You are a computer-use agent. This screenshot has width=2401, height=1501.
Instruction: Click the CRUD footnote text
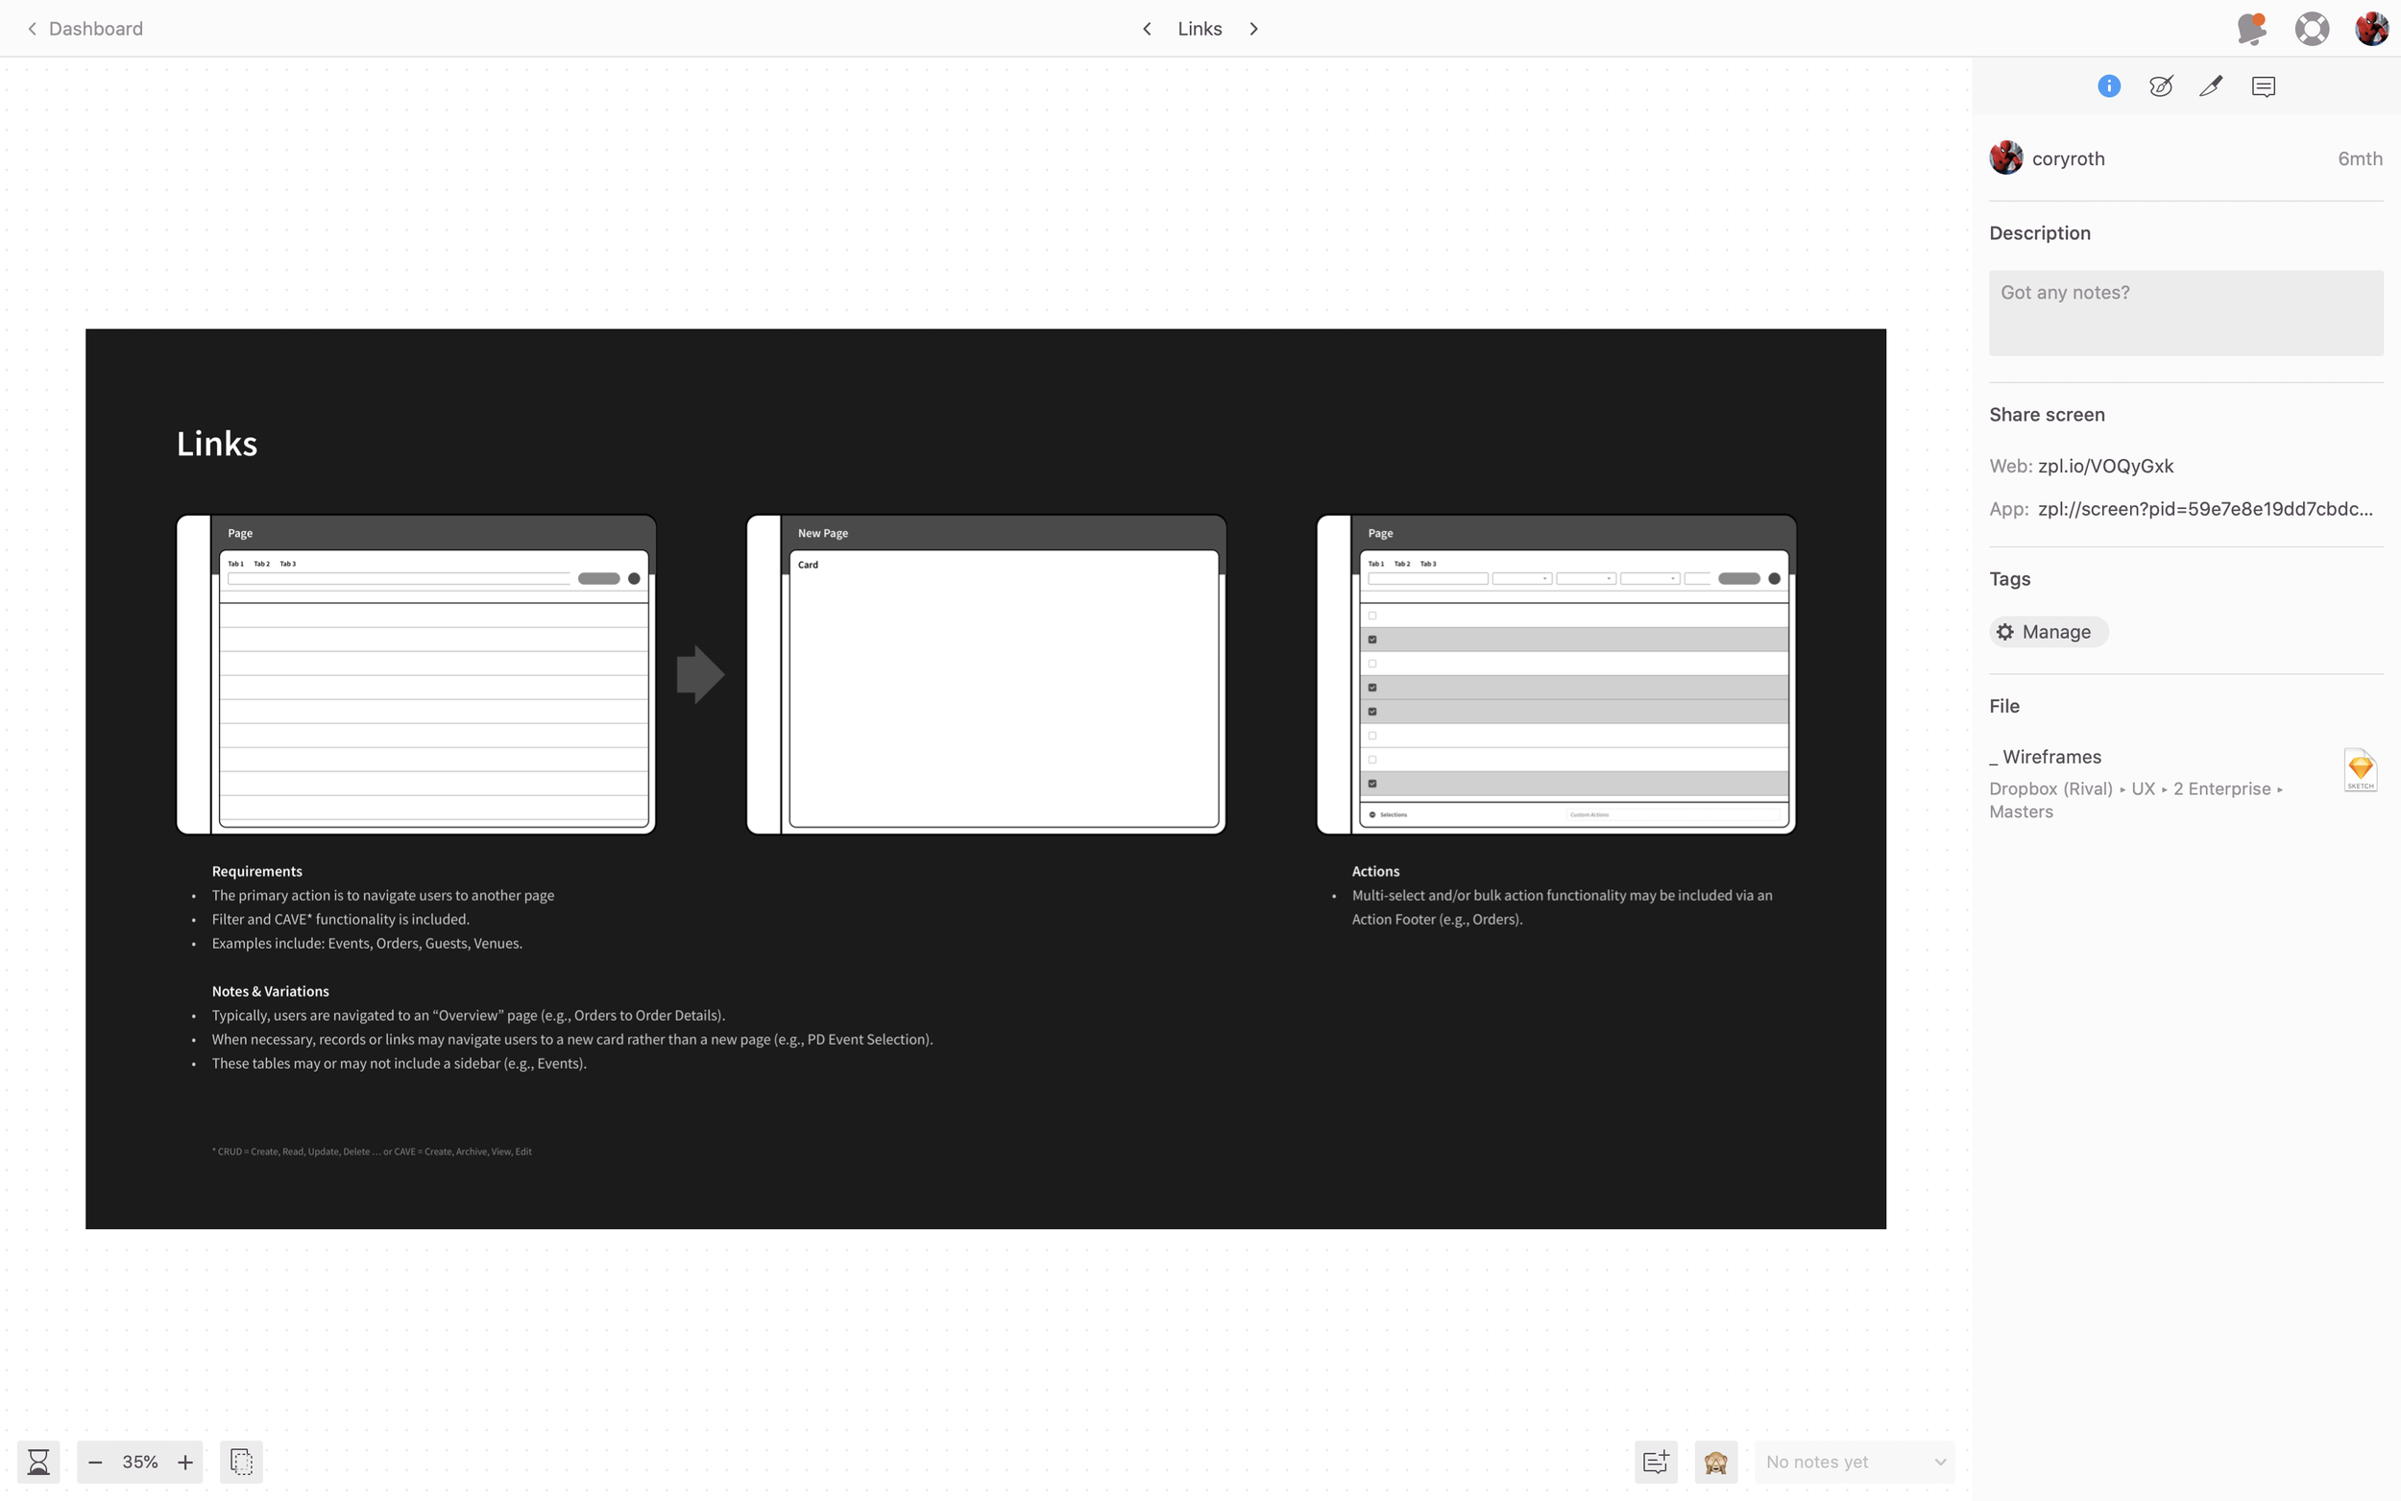(372, 1151)
